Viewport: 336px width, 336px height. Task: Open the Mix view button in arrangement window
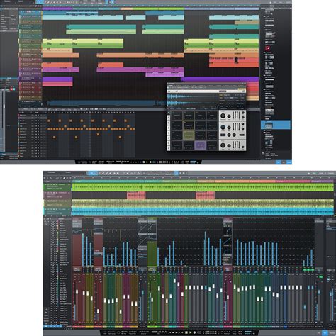point(284,162)
